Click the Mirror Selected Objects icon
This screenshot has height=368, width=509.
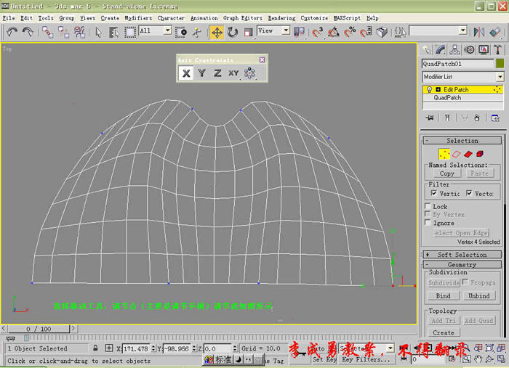click(x=478, y=32)
